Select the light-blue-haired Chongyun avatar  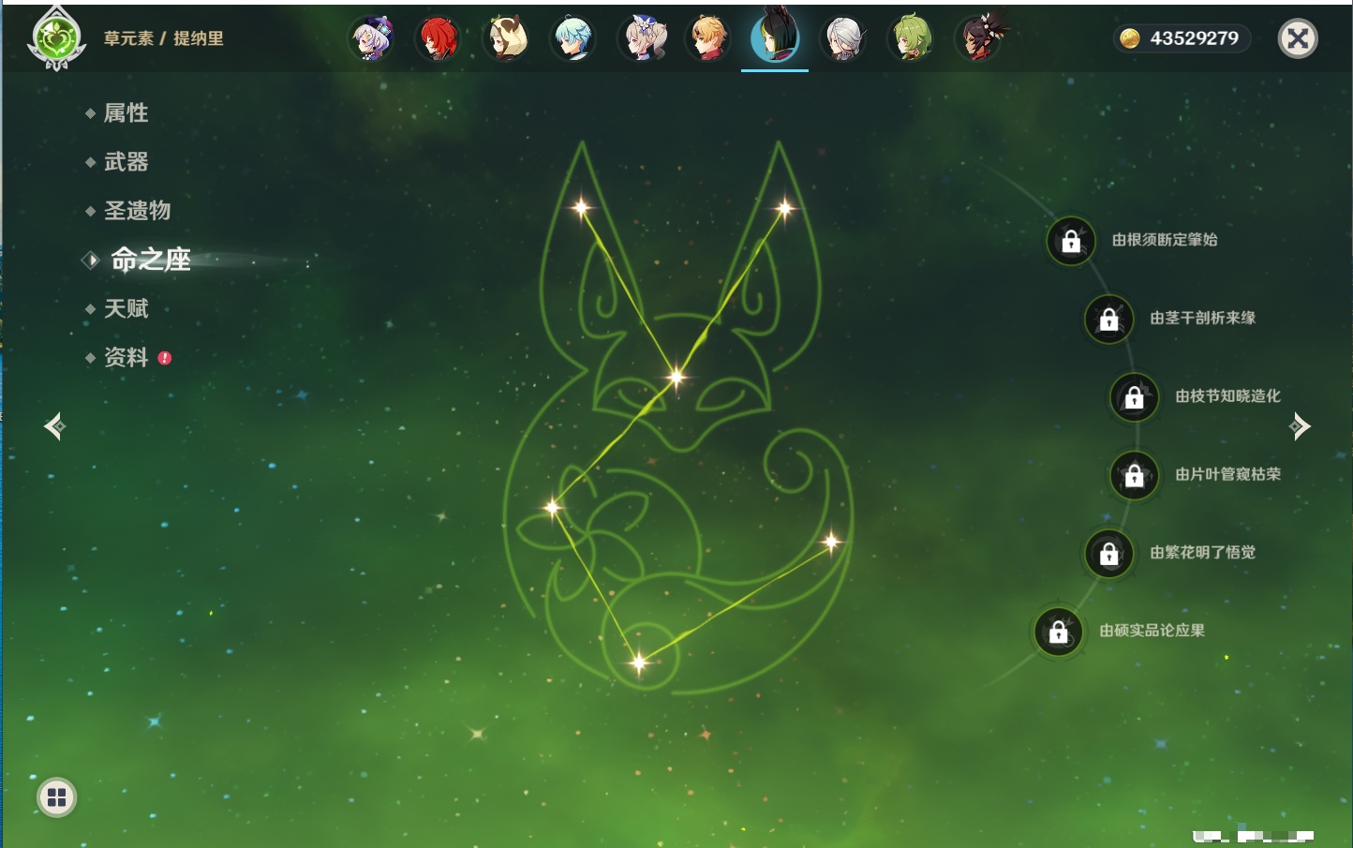tap(573, 39)
